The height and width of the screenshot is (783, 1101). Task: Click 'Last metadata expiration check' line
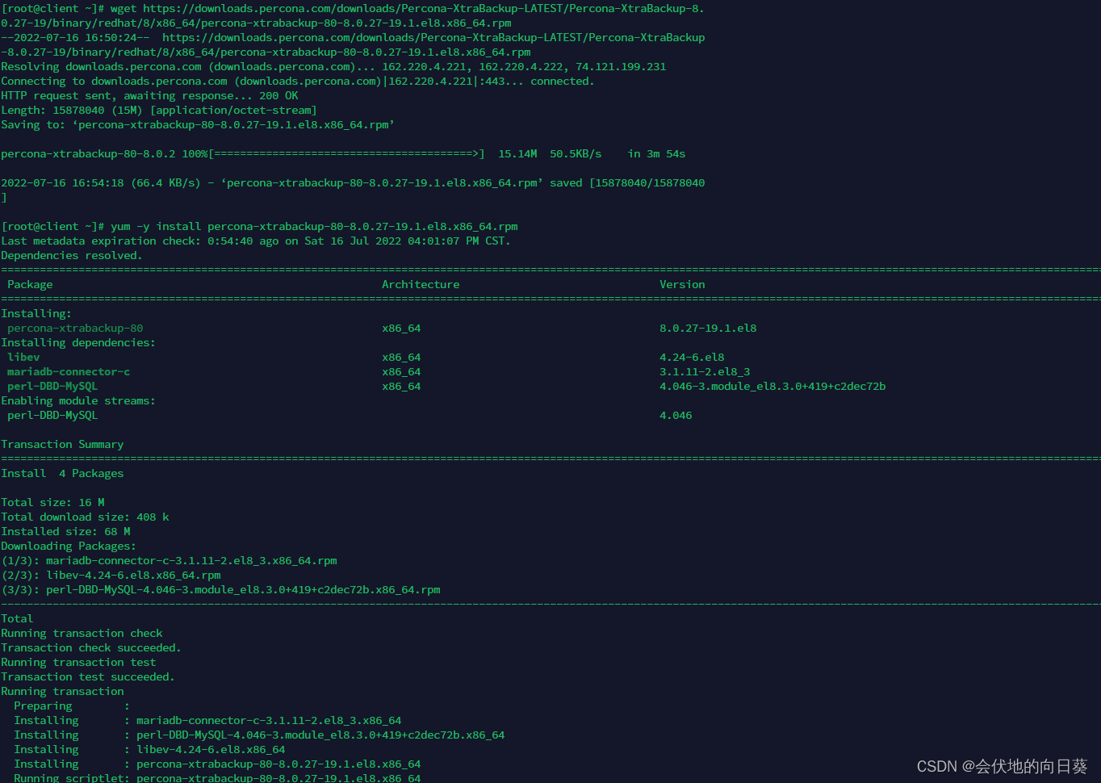pos(256,241)
